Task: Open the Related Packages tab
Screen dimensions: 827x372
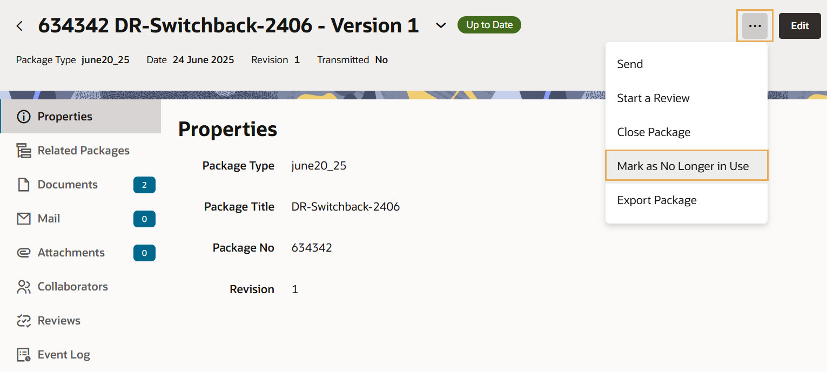Action: (x=83, y=151)
